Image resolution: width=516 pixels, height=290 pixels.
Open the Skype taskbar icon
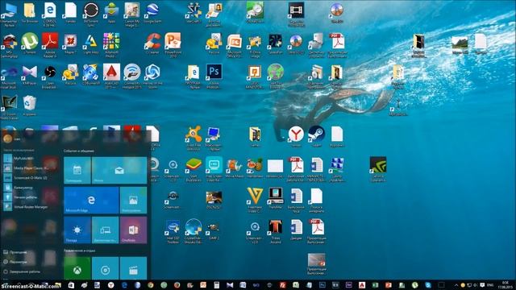pos(428,285)
